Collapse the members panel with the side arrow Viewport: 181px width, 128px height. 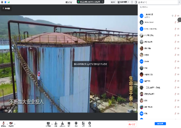coord(179,20)
